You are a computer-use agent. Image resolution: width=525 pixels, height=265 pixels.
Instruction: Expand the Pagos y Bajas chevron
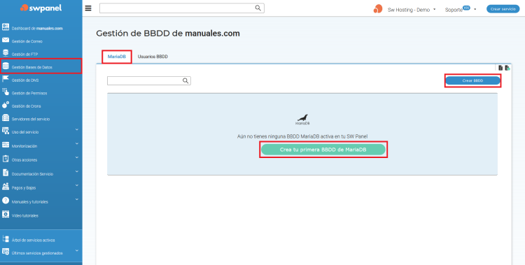[x=77, y=185]
